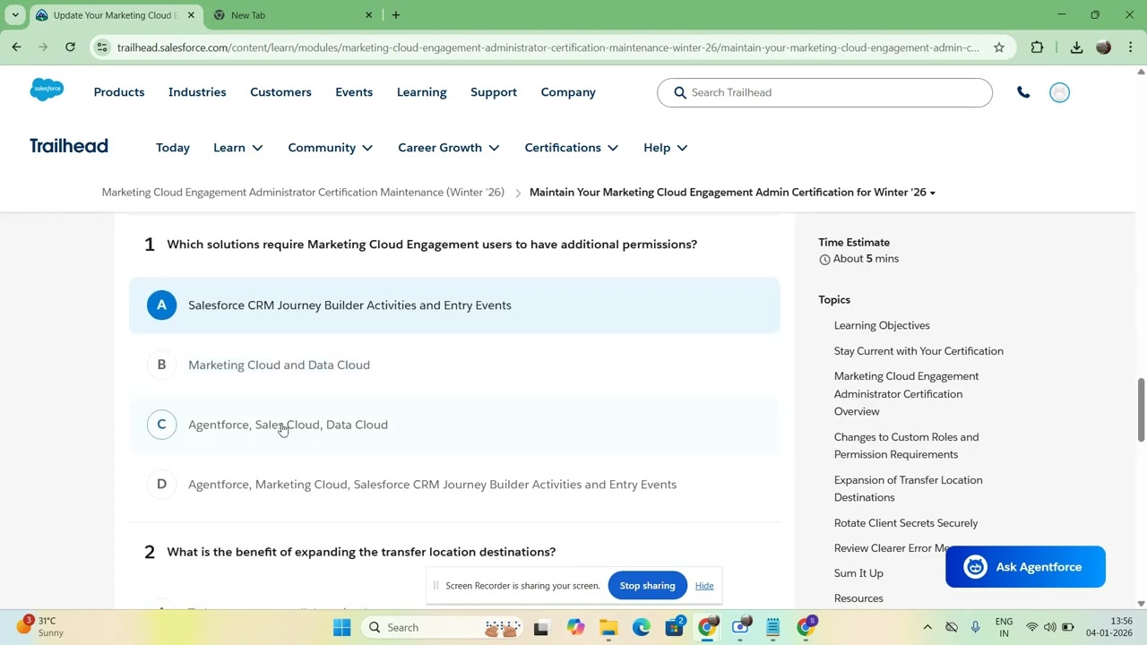Open the breadcrumb unit dropdown arrow
1147x645 pixels.
(x=933, y=193)
